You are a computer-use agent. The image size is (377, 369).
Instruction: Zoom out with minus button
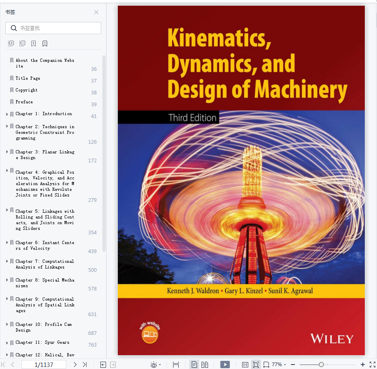pos(293,365)
